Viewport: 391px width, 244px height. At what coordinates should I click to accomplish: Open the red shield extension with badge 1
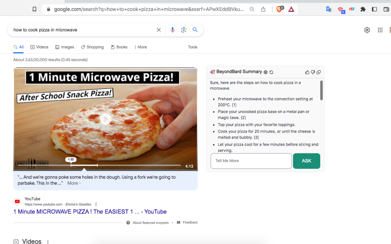(x=341, y=10)
